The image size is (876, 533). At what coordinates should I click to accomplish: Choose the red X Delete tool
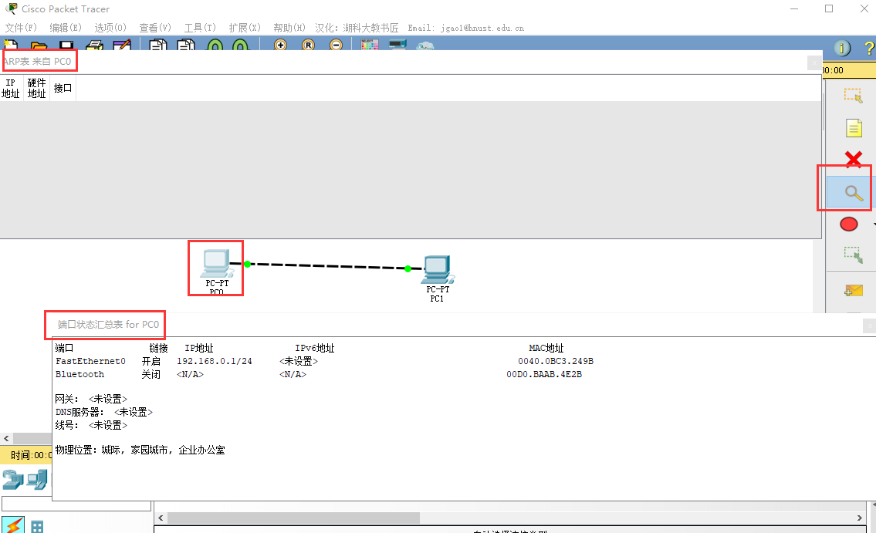coord(853,159)
